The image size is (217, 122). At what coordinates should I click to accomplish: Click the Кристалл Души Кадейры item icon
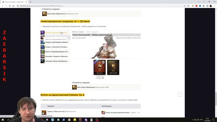pyautogui.click(x=43, y=33)
